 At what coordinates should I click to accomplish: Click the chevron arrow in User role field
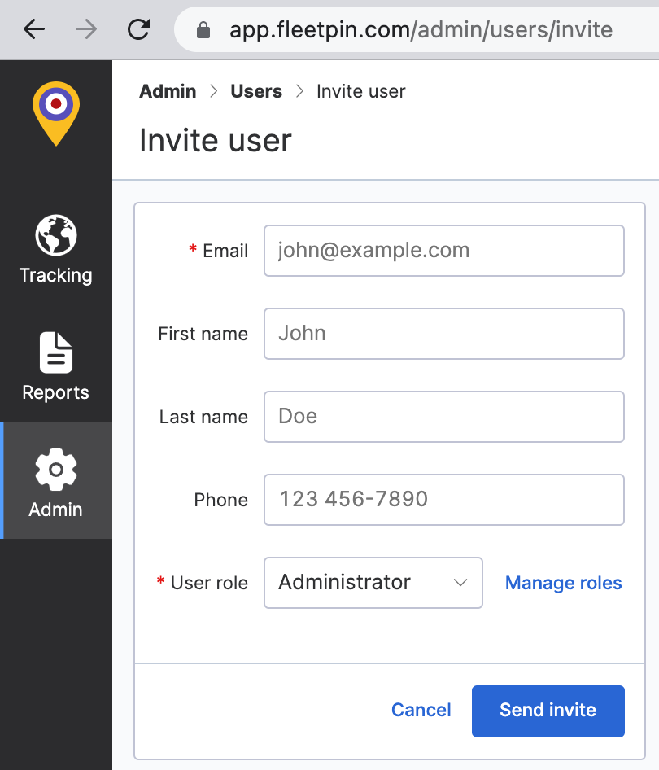click(x=460, y=583)
